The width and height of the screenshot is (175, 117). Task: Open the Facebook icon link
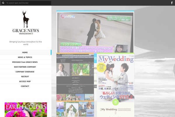point(172,3)
